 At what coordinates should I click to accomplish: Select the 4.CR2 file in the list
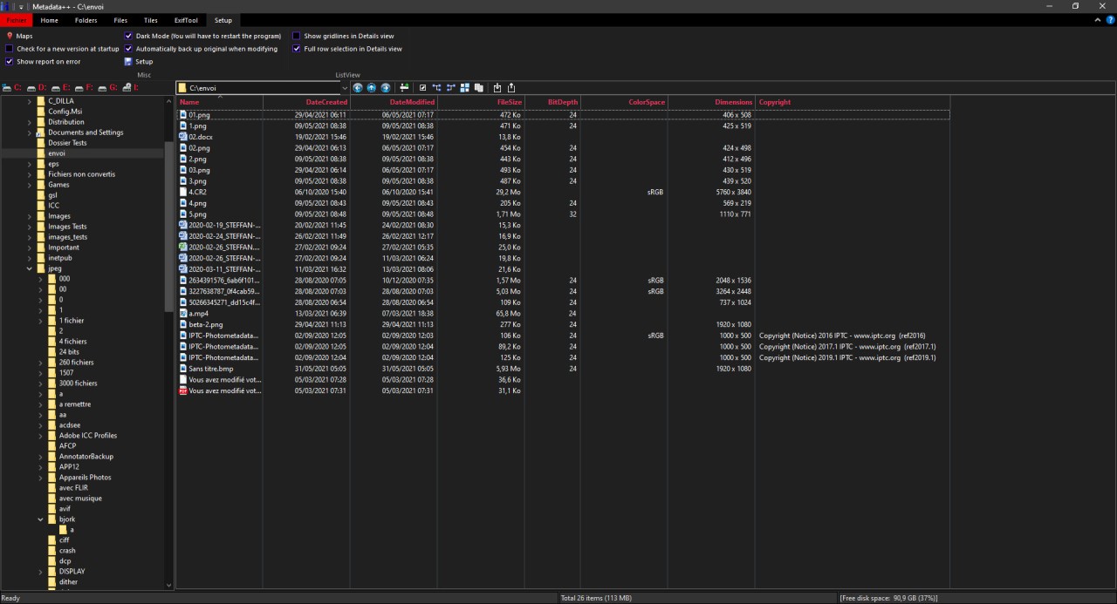click(198, 192)
